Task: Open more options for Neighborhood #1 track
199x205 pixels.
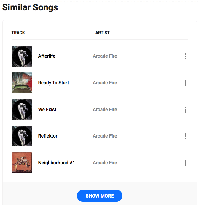Action: (185, 163)
